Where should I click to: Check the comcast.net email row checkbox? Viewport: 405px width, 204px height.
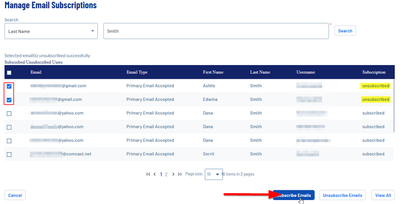pos(9,155)
